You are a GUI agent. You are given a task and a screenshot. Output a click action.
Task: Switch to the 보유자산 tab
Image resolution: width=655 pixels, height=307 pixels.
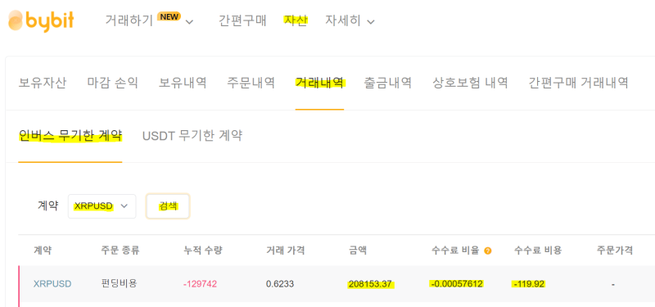point(43,83)
